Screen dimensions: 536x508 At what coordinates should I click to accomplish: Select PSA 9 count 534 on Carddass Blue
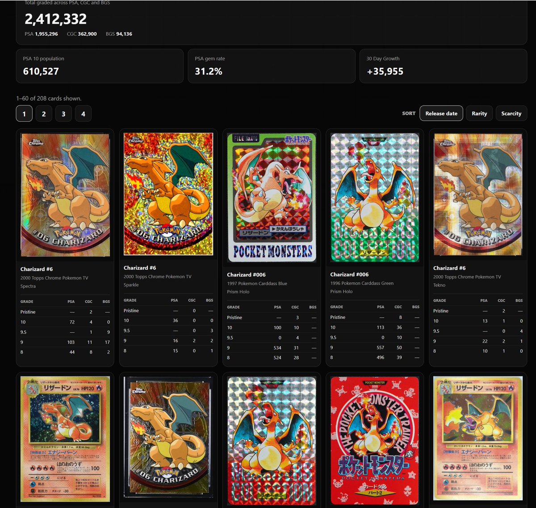(x=277, y=348)
